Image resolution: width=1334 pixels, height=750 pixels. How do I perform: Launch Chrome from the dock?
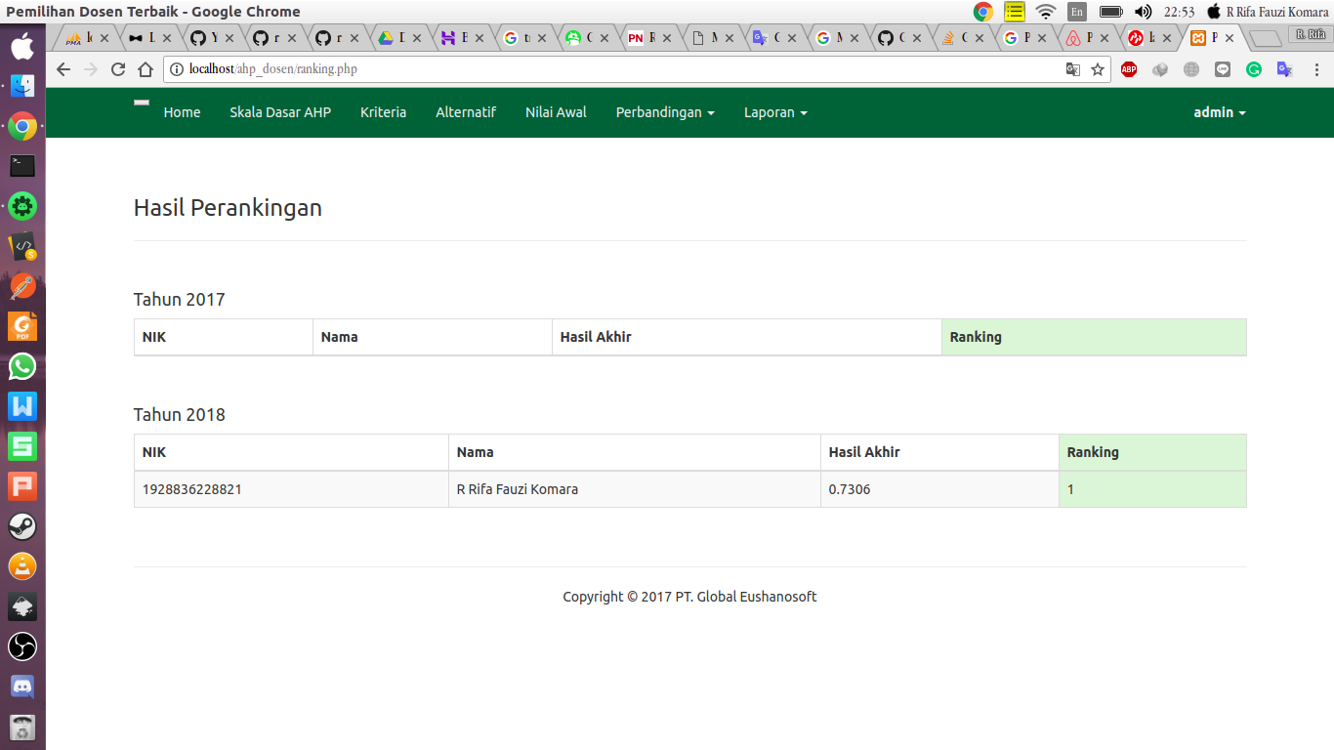pyautogui.click(x=22, y=126)
